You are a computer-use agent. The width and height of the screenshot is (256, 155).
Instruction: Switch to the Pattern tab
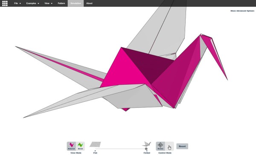[x=61, y=3]
